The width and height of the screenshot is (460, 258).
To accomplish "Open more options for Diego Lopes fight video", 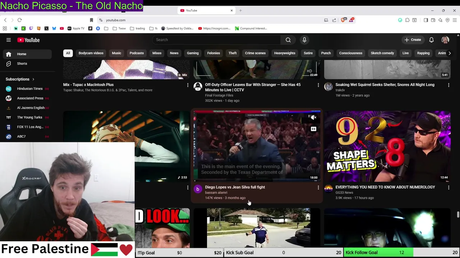I will click(318, 187).
